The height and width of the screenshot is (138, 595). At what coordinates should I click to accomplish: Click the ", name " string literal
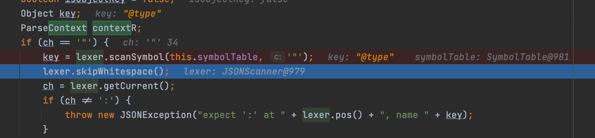(404, 115)
